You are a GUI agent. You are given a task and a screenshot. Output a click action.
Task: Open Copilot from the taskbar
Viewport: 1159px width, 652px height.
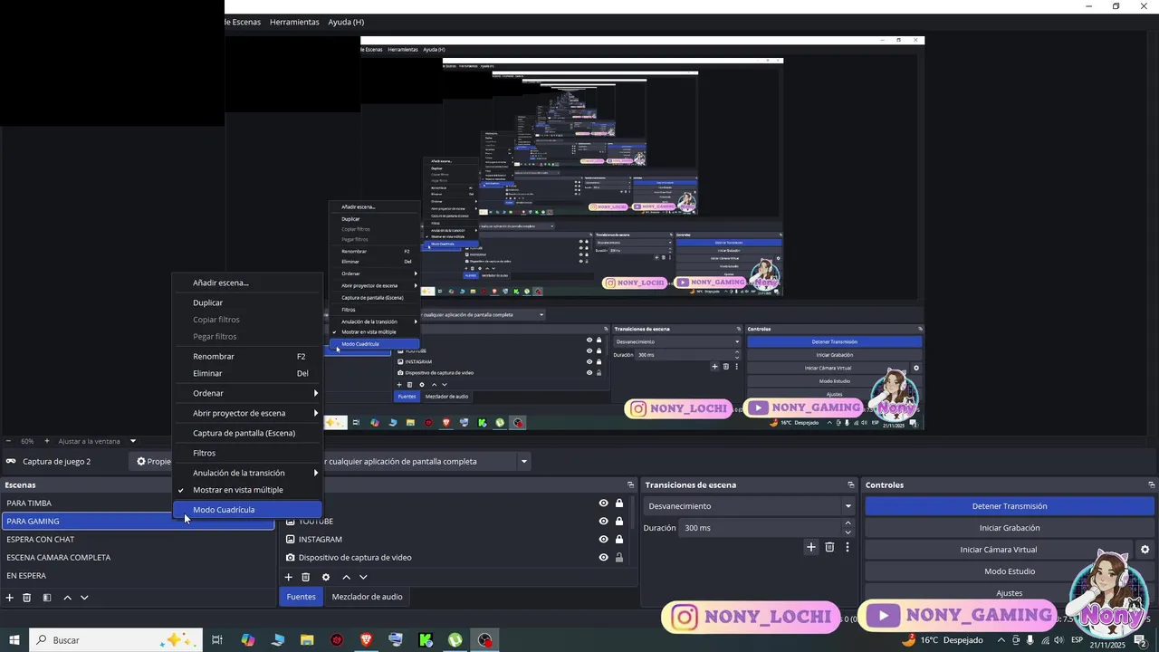[248, 640]
